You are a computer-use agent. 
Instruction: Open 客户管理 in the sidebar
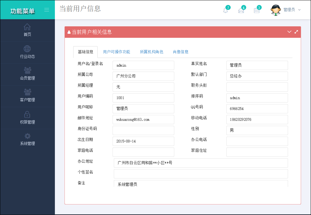pyautogui.click(x=27, y=95)
